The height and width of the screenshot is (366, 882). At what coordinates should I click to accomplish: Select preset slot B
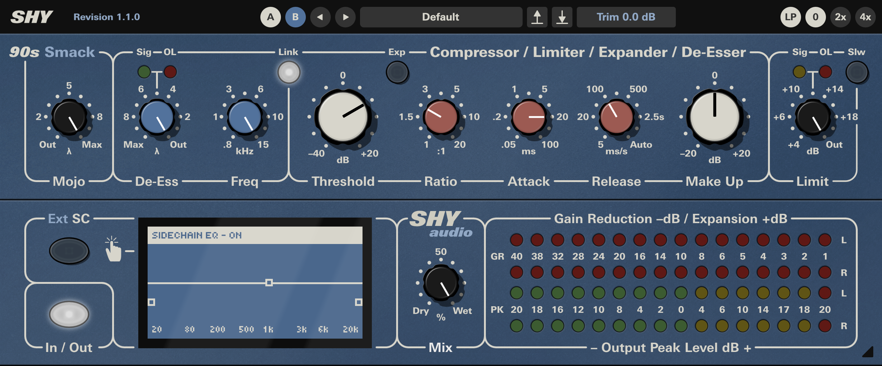tap(295, 17)
